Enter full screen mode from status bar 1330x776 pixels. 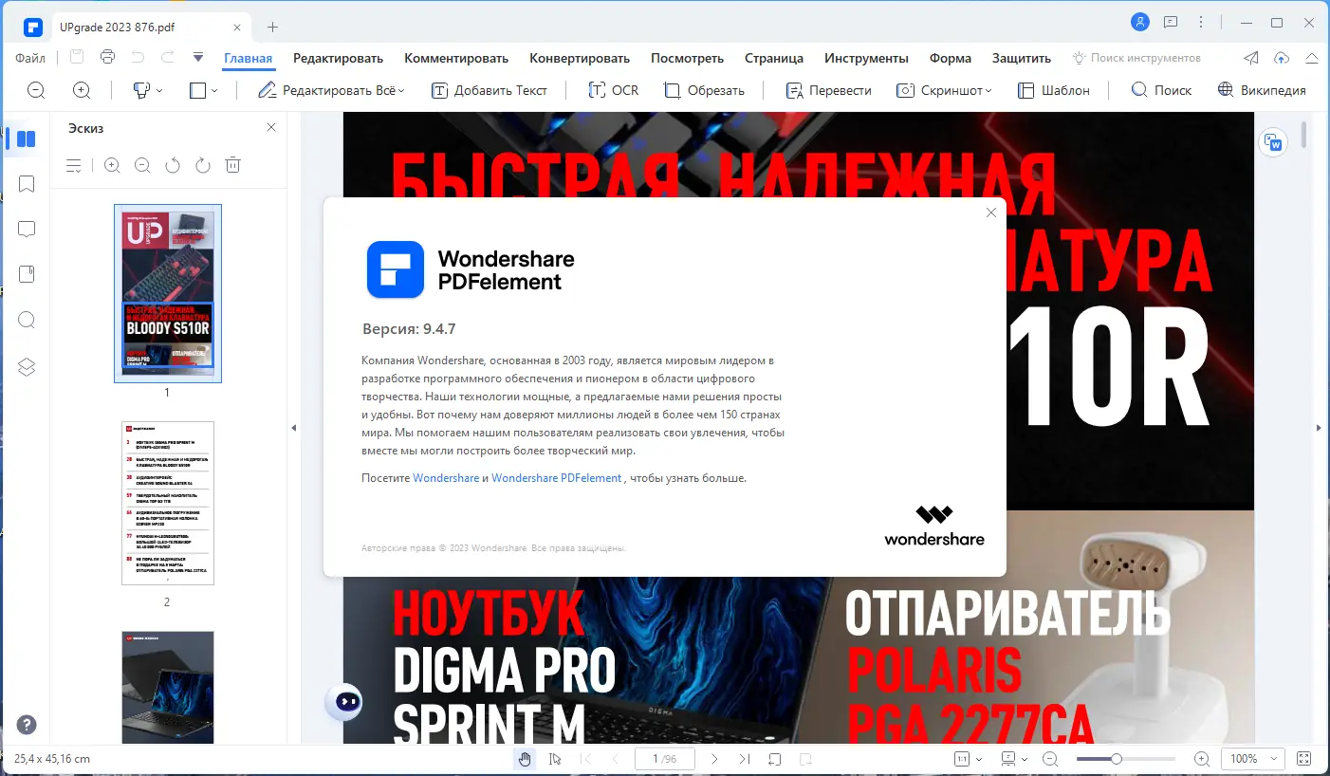(1304, 759)
